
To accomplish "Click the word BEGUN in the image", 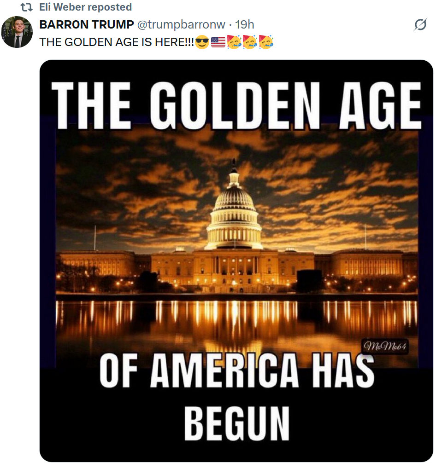I will click(236, 423).
